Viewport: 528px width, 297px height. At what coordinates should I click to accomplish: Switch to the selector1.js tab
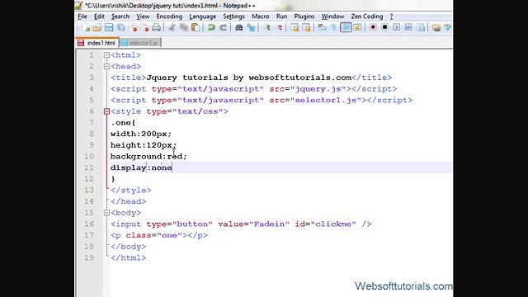[x=140, y=43]
